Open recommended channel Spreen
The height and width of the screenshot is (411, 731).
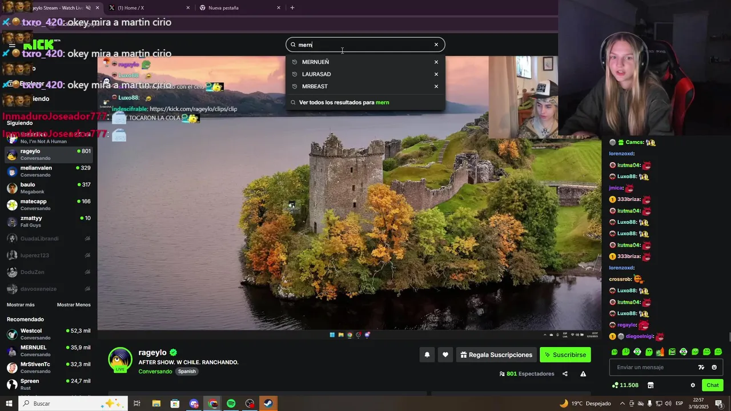pos(49,384)
